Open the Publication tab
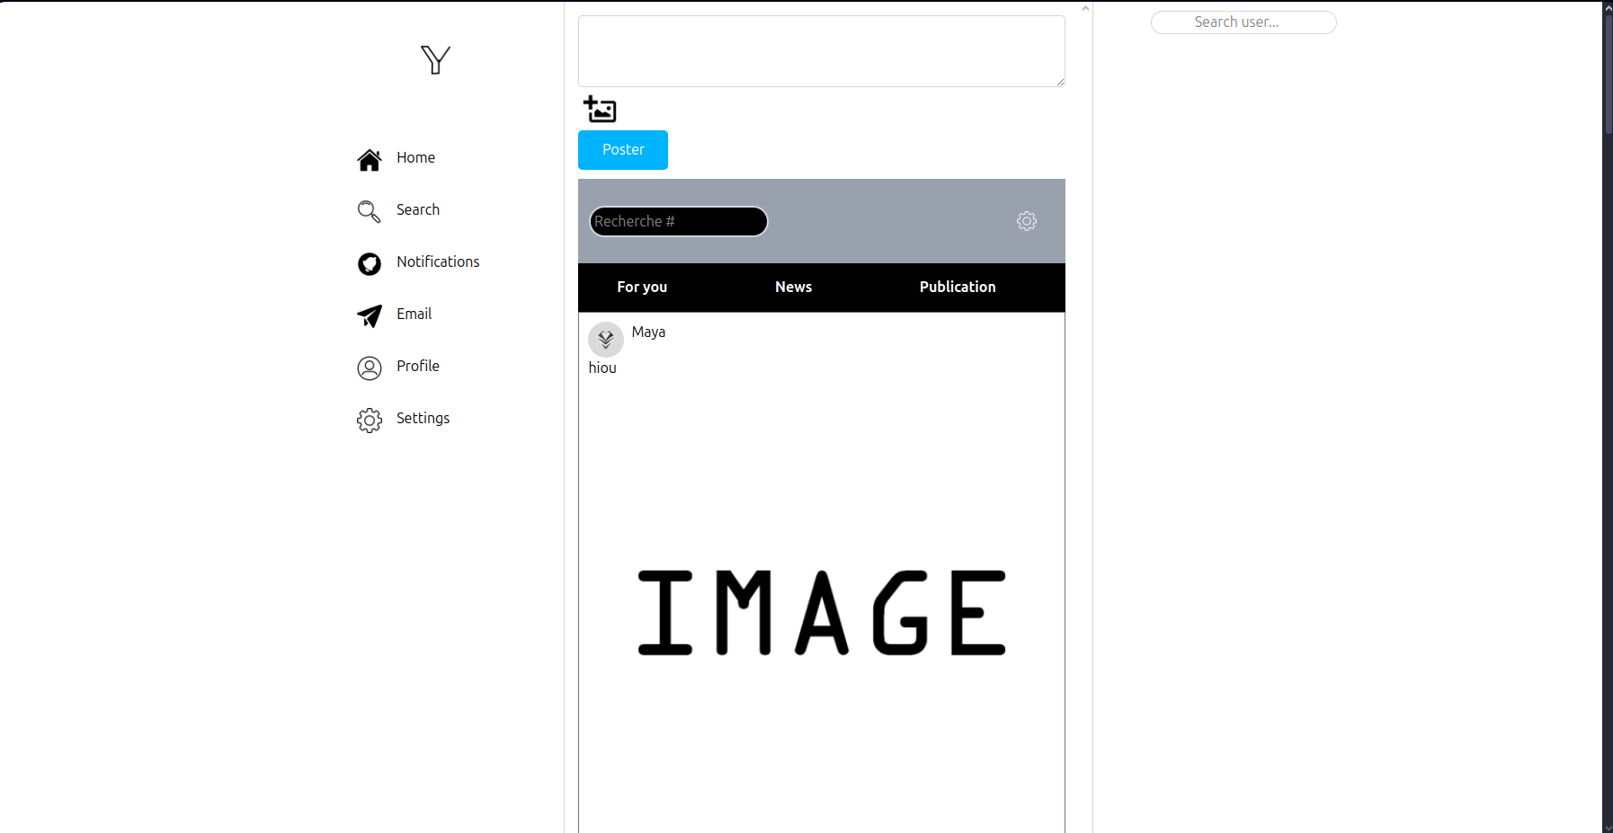Image resolution: width=1613 pixels, height=833 pixels. tap(957, 287)
